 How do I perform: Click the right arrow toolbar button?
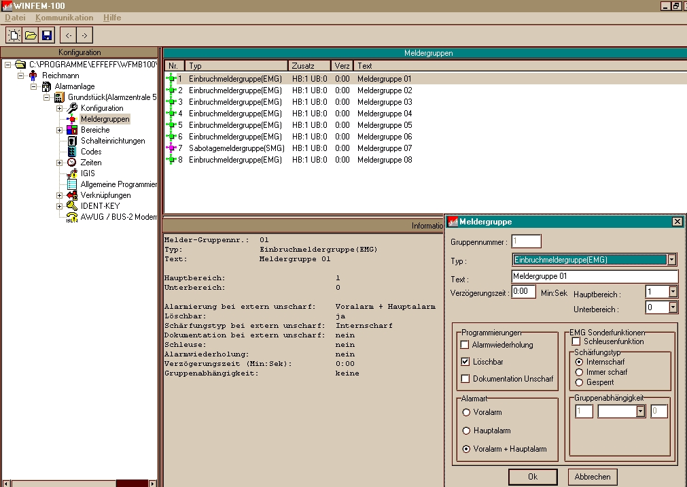[84, 35]
